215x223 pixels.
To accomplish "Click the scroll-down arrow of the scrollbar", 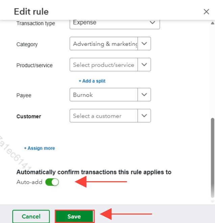I will [x=212, y=201].
